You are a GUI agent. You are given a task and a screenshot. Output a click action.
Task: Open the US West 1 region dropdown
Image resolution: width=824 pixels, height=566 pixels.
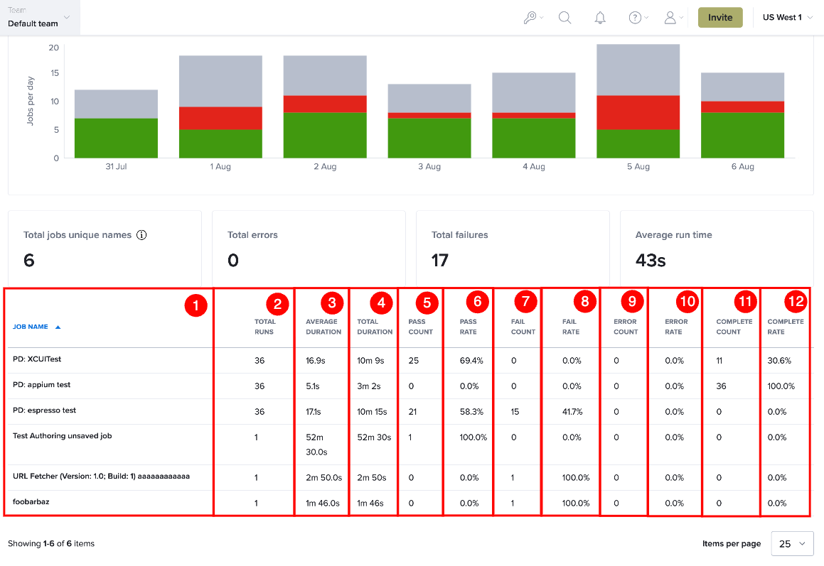[x=787, y=17]
